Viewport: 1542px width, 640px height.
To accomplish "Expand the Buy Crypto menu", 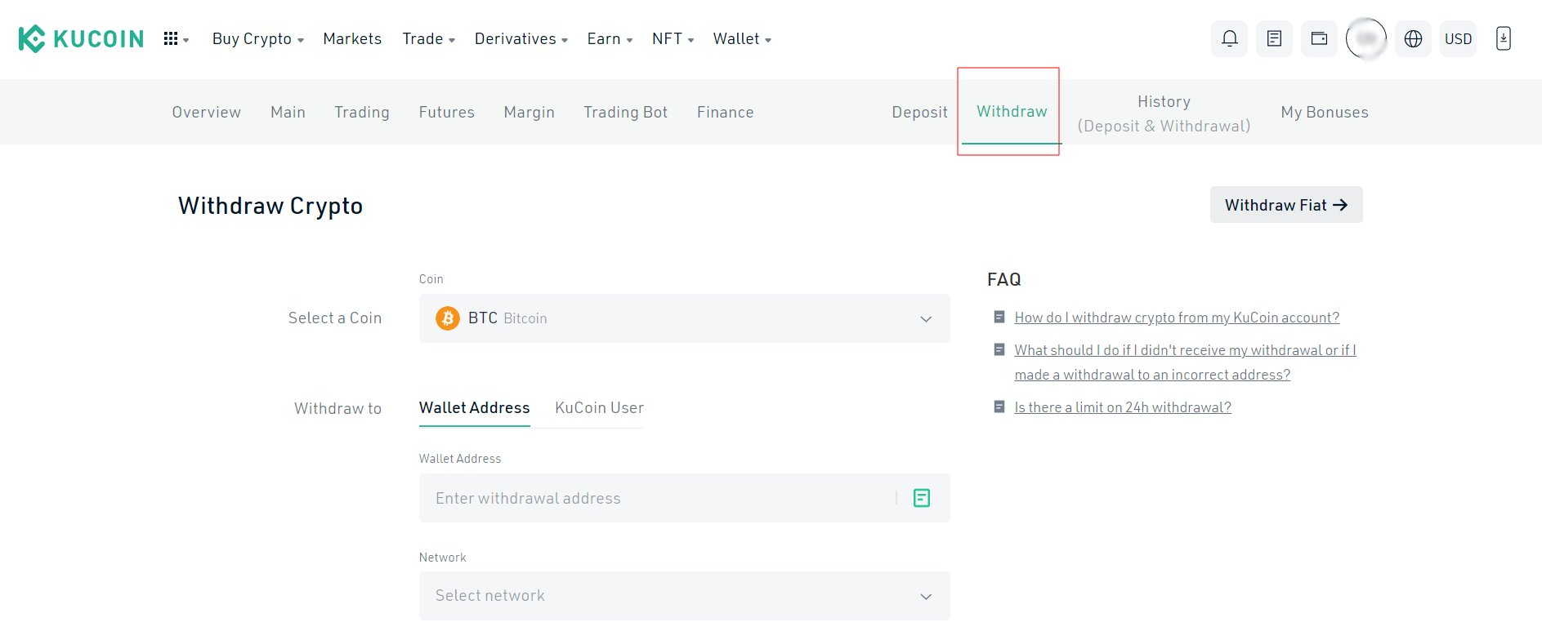I will (x=257, y=39).
